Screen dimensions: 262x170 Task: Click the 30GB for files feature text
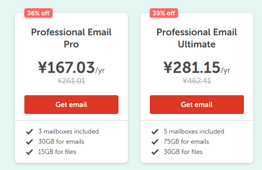[183, 152]
